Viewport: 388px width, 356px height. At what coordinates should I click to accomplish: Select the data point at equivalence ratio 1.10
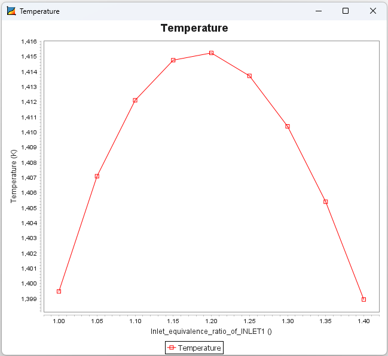click(135, 100)
